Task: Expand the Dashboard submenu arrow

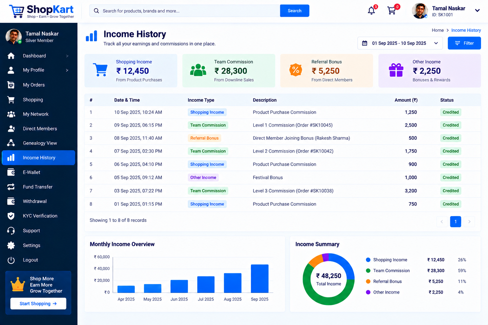Action: pyautogui.click(x=67, y=56)
